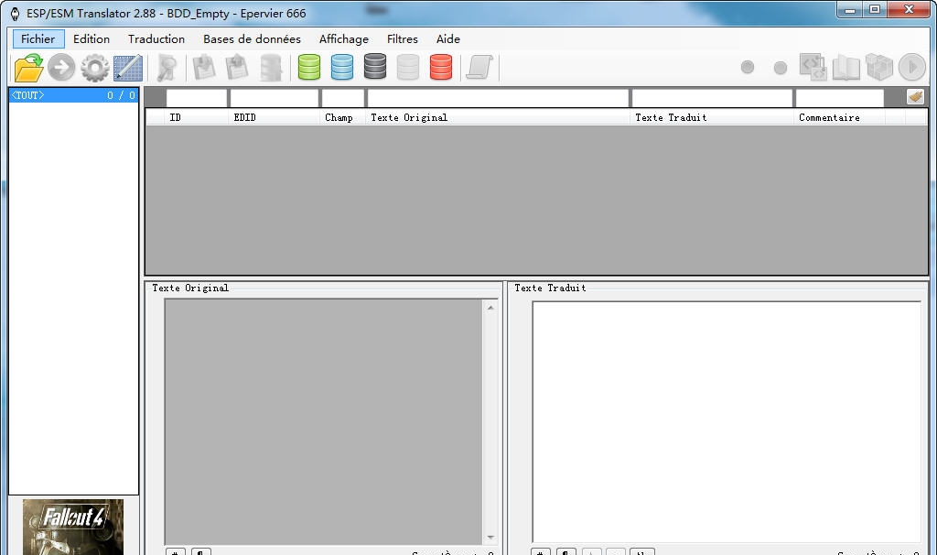Click the filter field above Texte Traduit column

coord(712,98)
